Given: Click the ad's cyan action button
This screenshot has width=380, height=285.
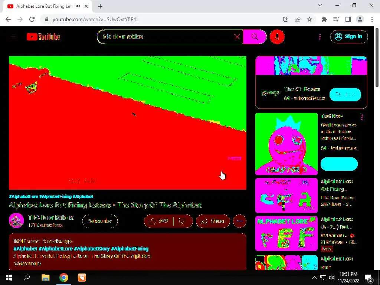Looking at the screenshot, I should coord(345,95).
